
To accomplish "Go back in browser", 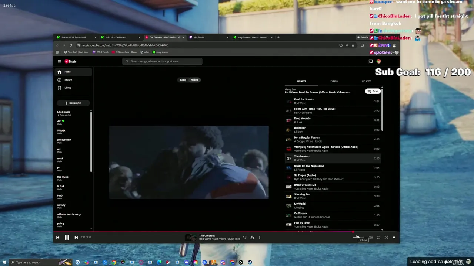I will point(57,45).
